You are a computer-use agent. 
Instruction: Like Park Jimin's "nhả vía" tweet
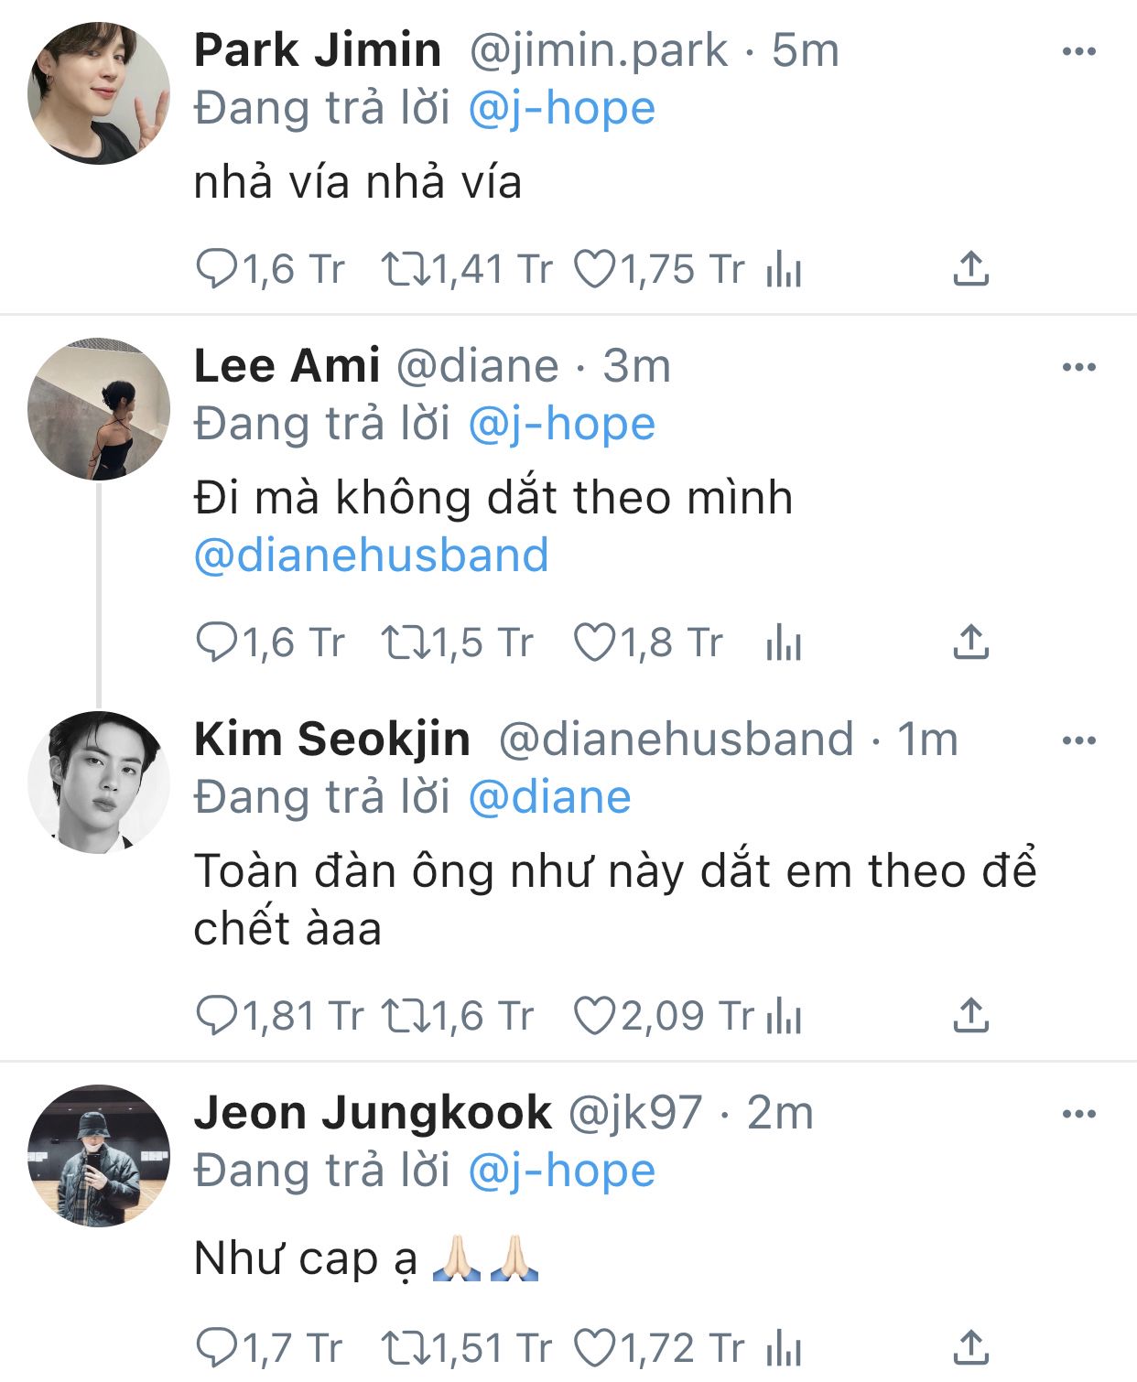point(595,270)
